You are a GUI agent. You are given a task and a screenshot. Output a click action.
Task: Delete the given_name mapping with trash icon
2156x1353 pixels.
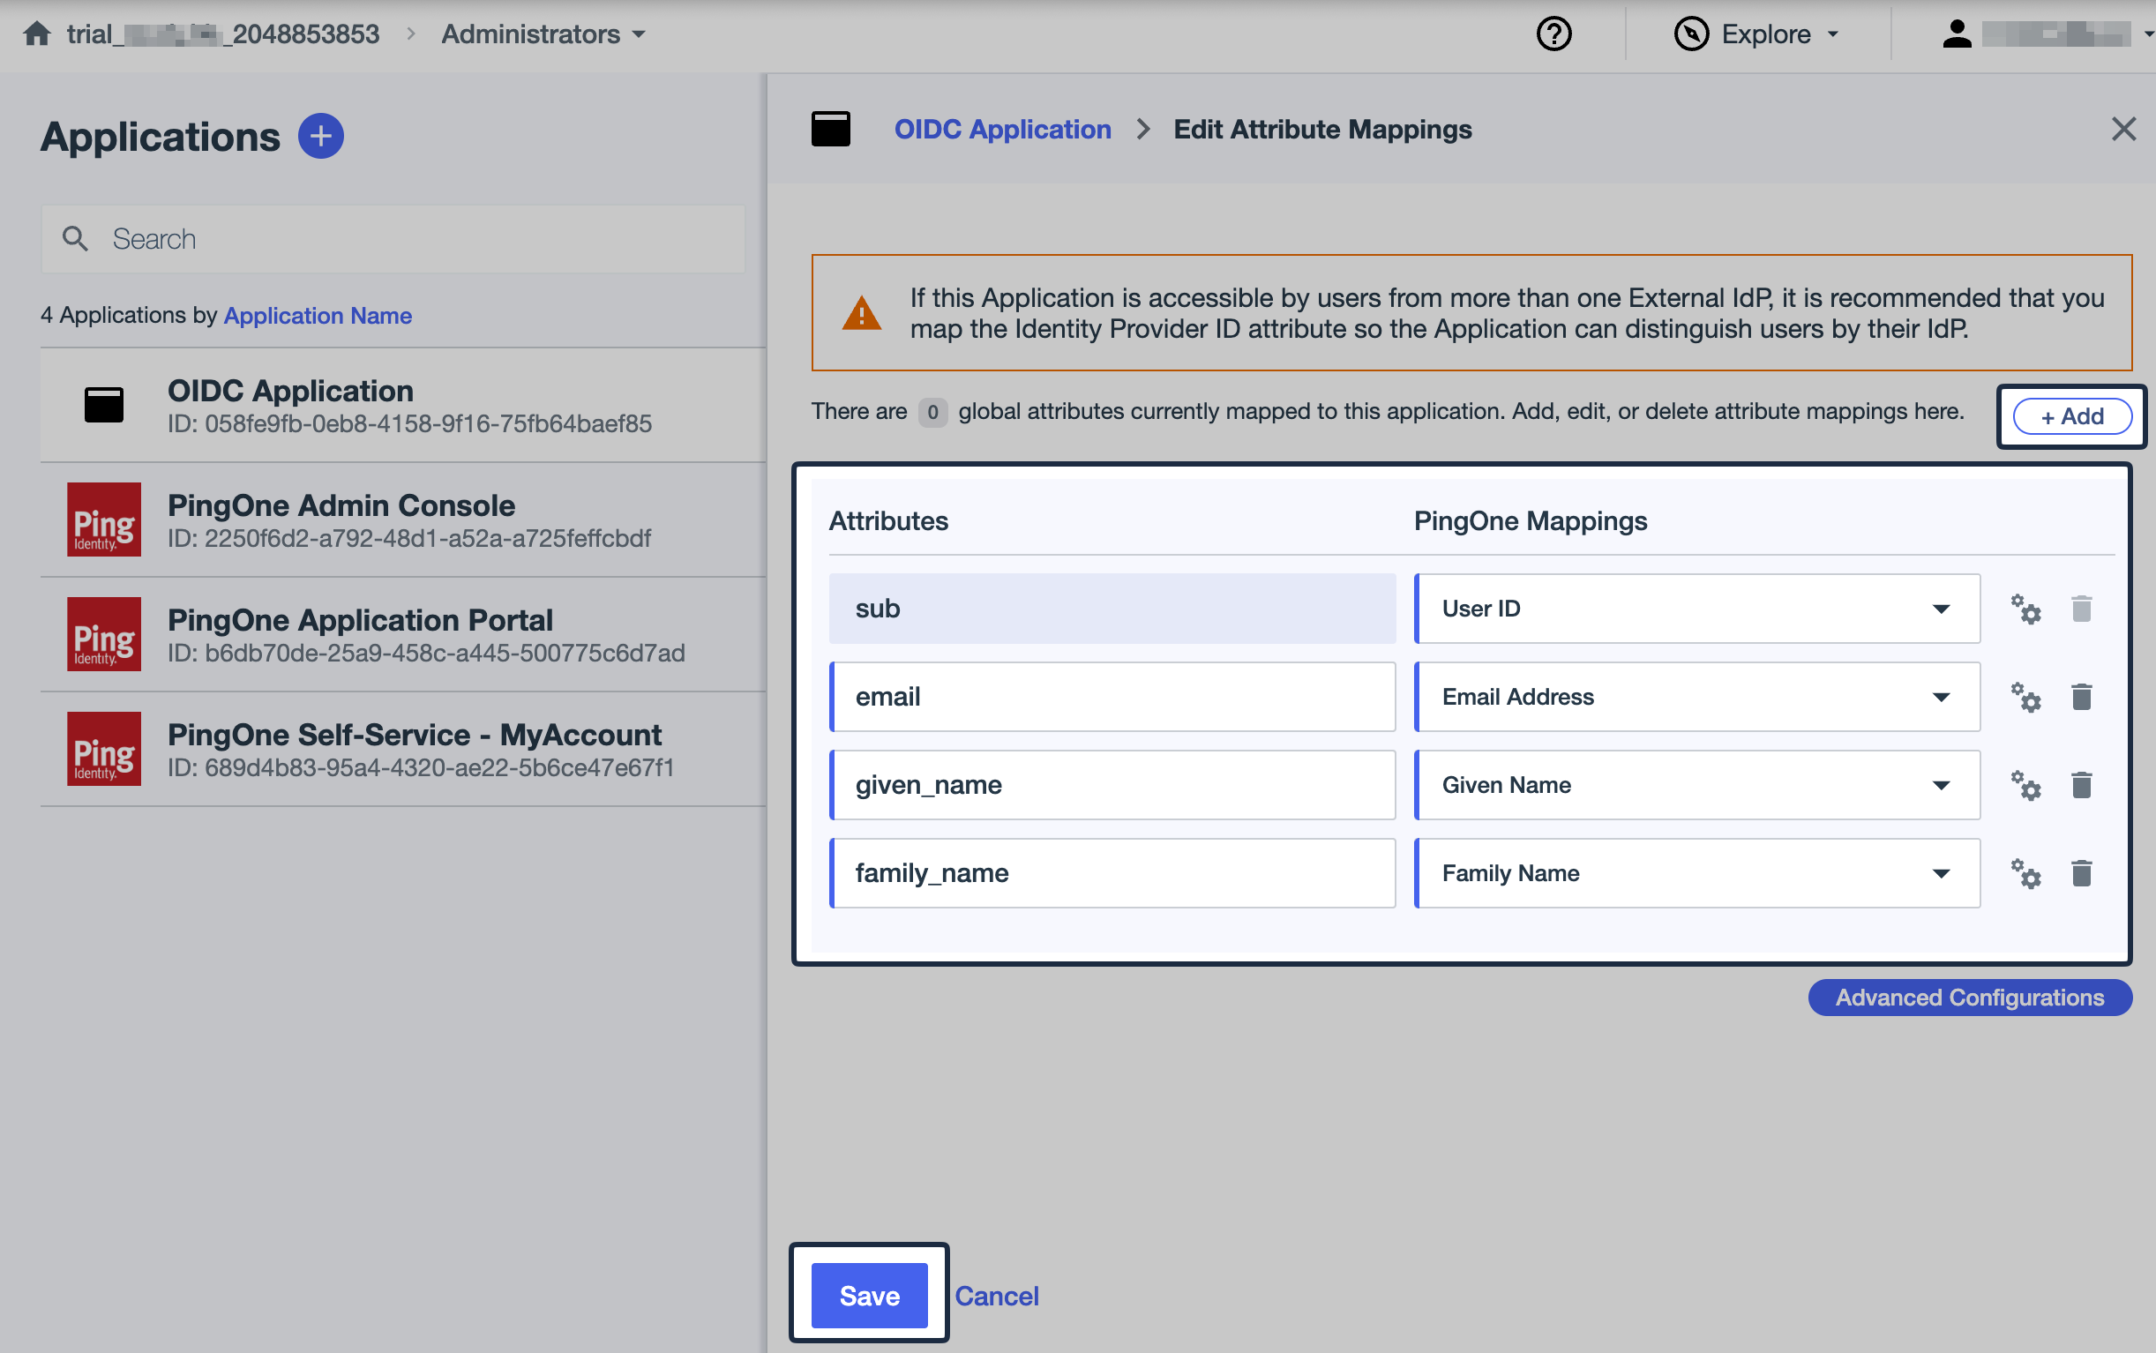(x=2082, y=785)
